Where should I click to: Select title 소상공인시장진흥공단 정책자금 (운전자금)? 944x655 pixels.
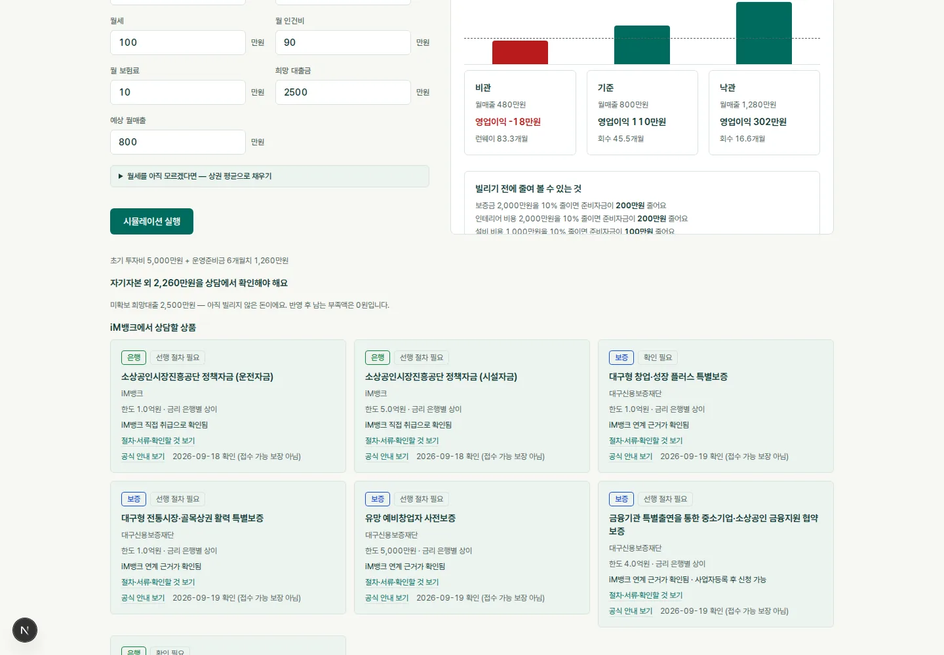pos(197,377)
